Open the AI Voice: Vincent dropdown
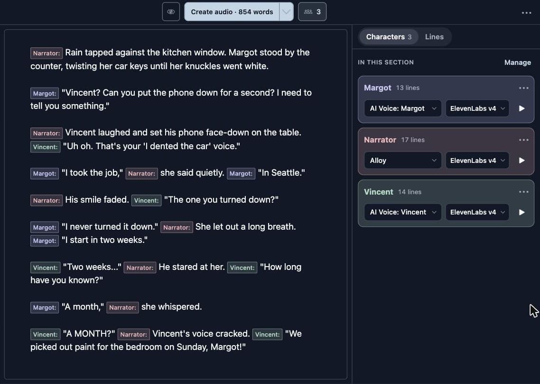 coord(402,212)
